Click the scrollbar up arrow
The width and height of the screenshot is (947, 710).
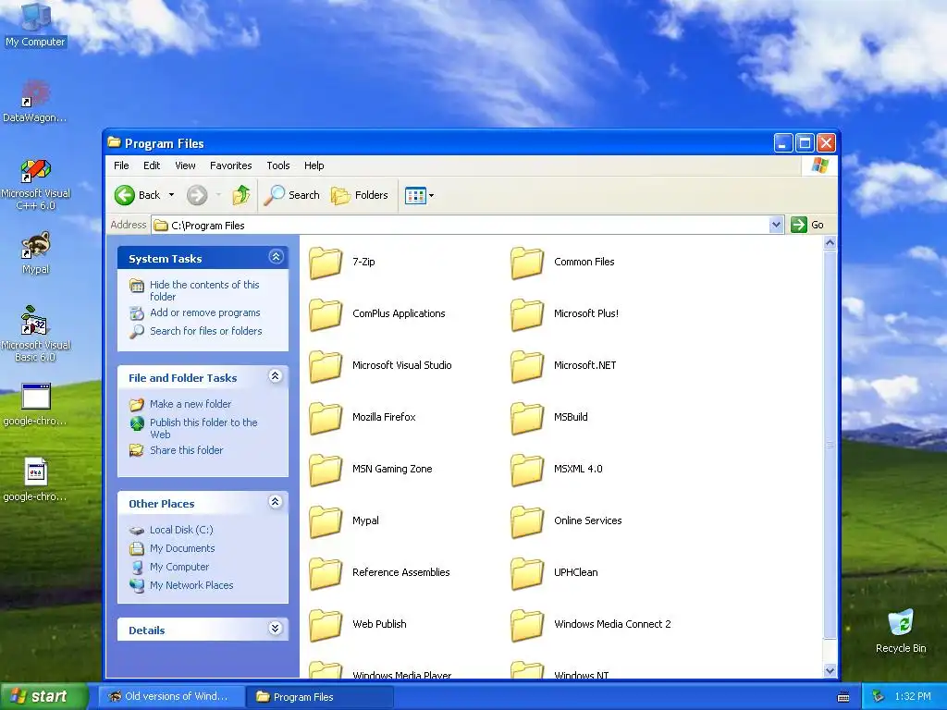pyautogui.click(x=830, y=243)
